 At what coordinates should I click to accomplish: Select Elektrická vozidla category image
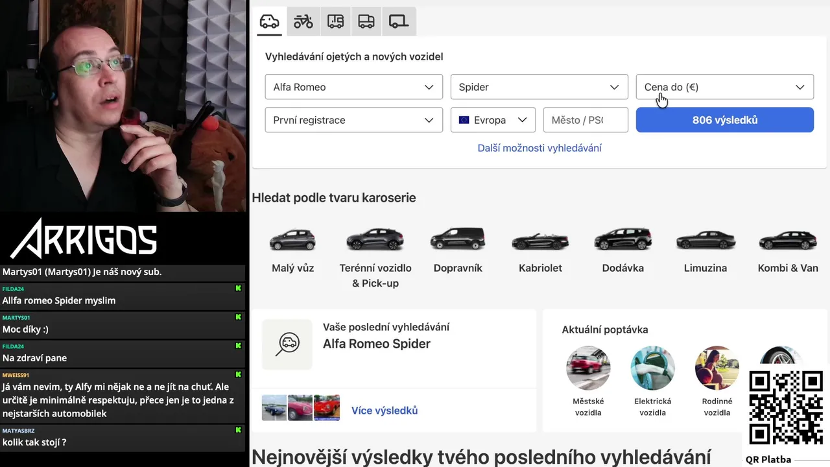[x=653, y=368]
